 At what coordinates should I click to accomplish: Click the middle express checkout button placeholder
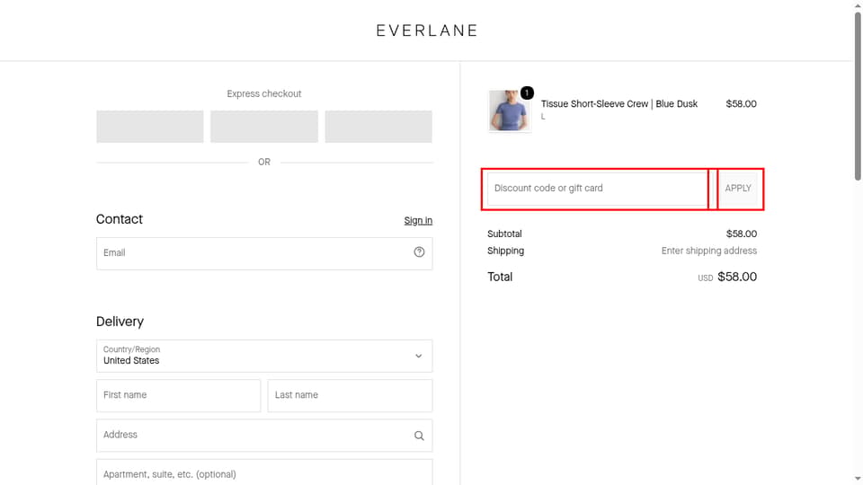pyautogui.click(x=264, y=127)
